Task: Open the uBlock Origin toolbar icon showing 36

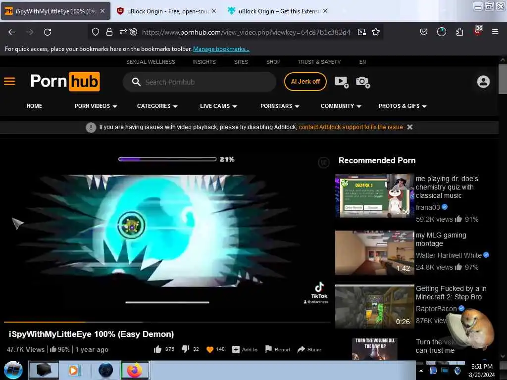Action: coord(478,31)
